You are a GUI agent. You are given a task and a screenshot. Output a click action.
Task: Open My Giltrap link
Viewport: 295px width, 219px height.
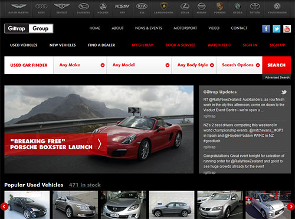pyautogui.click(x=142, y=45)
